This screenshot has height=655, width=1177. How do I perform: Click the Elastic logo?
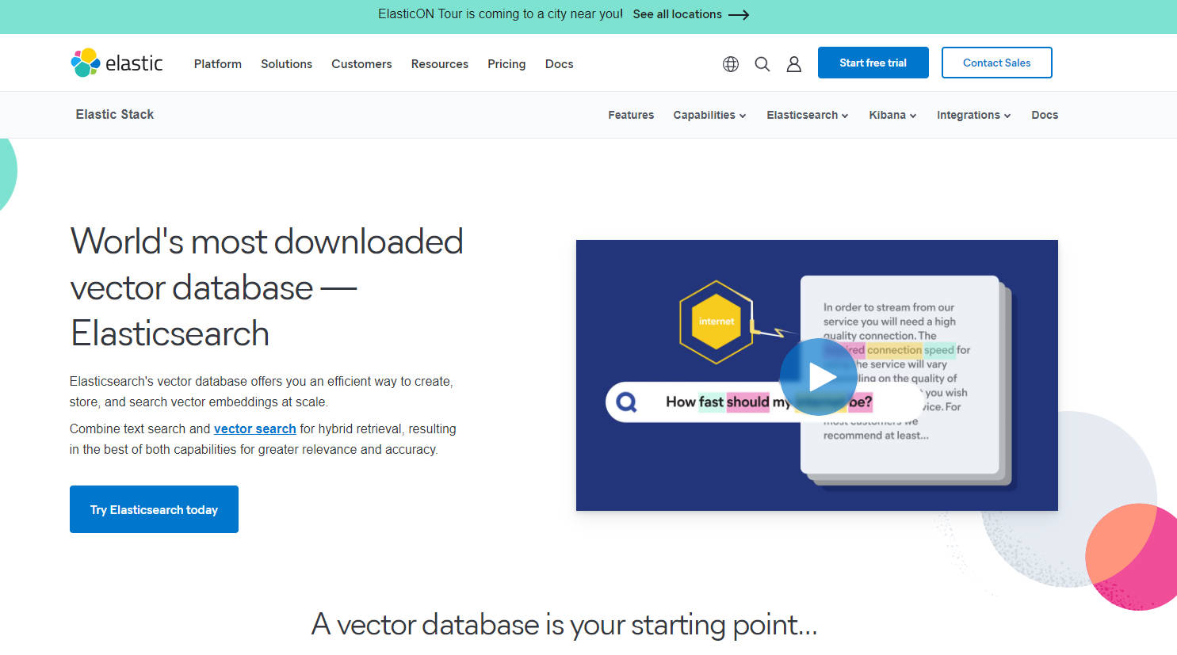click(117, 63)
